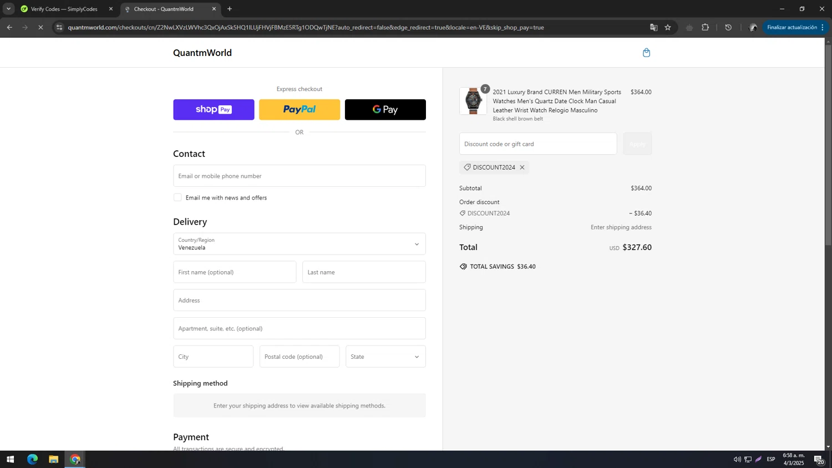Click the grayed extension icon in toolbar
This screenshot has height=468, width=832.
click(689, 27)
